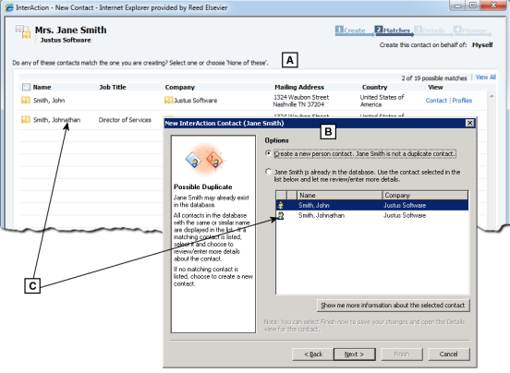
Task: Click the person icon for Smith, John in dialog list
Action: coord(280,205)
